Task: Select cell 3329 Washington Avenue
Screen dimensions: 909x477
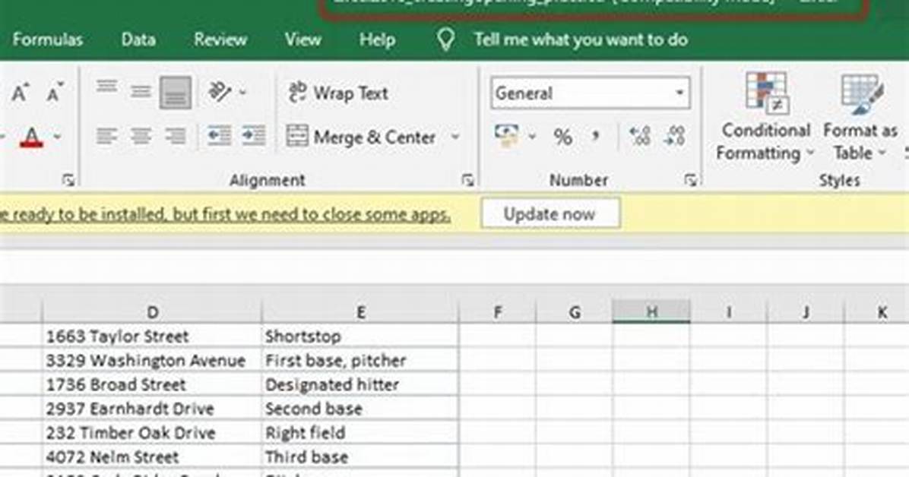Action: [153, 361]
